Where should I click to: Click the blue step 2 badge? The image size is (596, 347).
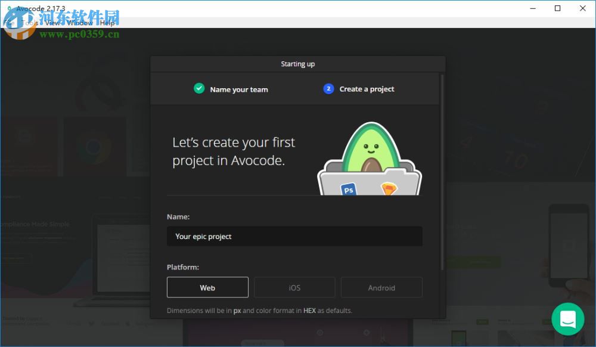[x=328, y=88]
